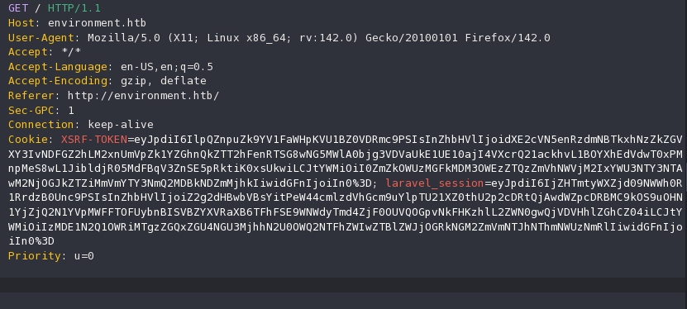The width and height of the screenshot is (687, 309).
Task: Click the Host header name
Action: (x=21, y=23)
